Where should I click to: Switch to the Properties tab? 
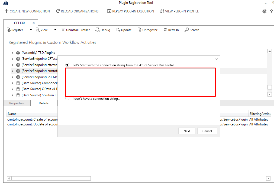(17, 103)
